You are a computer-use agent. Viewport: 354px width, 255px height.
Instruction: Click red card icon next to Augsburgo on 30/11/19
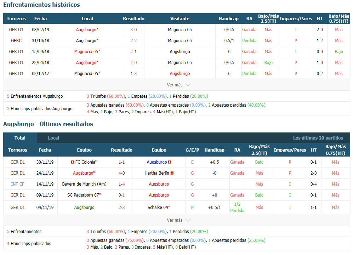pos(170,162)
